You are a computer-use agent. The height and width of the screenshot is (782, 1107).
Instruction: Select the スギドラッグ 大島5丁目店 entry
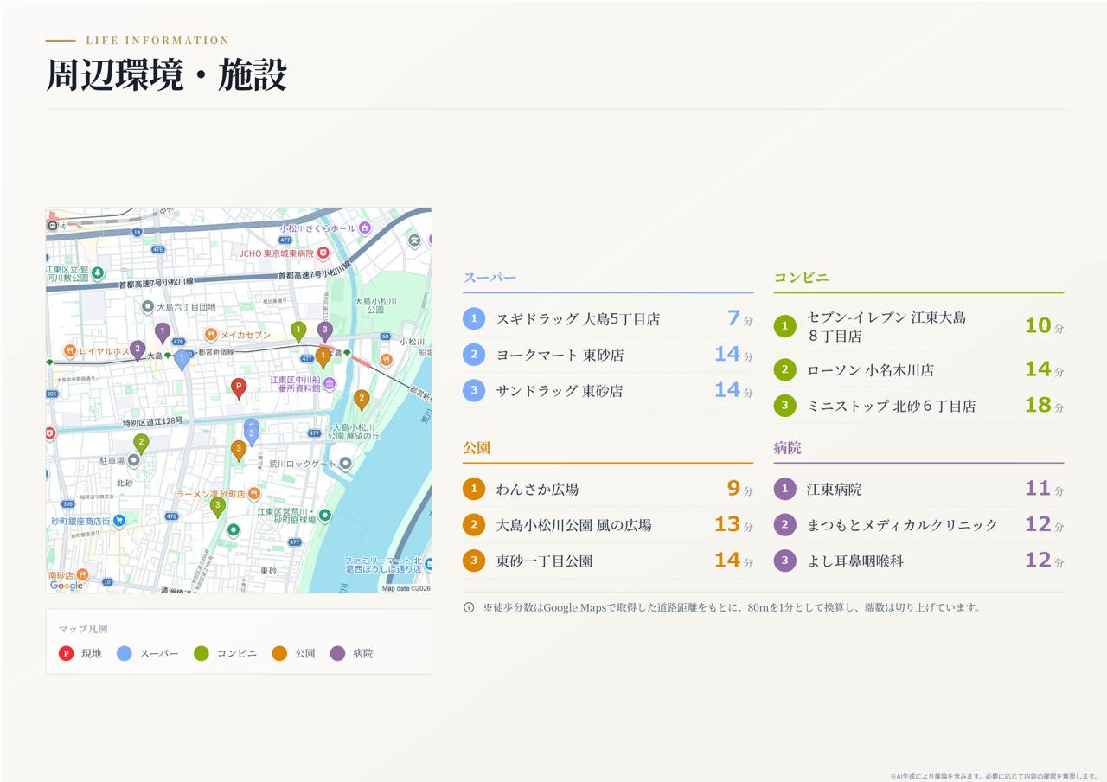(608, 318)
